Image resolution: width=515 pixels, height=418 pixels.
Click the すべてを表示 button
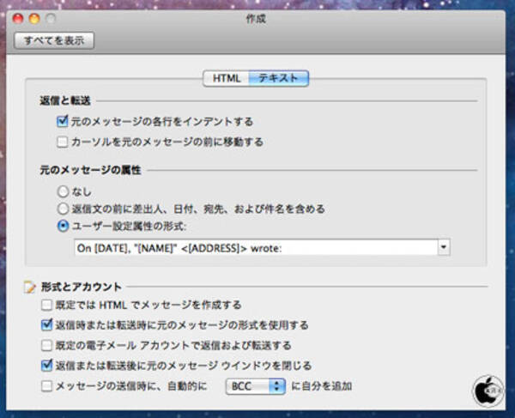click(x=54, y=40)
